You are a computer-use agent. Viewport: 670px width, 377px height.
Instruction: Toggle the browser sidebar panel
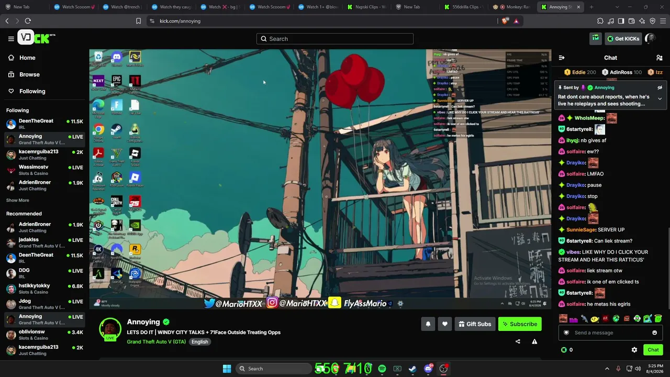tap(621, 21)
